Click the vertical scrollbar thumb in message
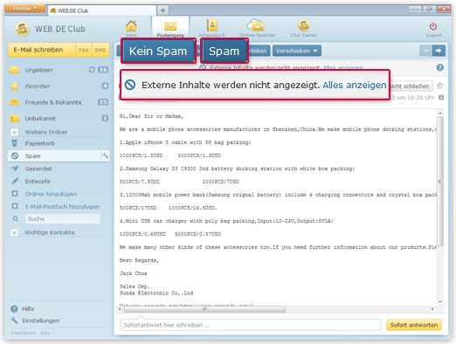456x344 pixels. 440,182
